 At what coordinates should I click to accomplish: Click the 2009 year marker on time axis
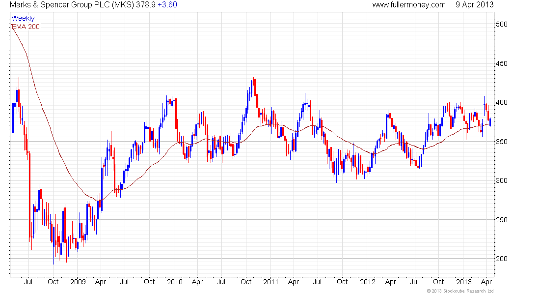click(x=78, y=282)
